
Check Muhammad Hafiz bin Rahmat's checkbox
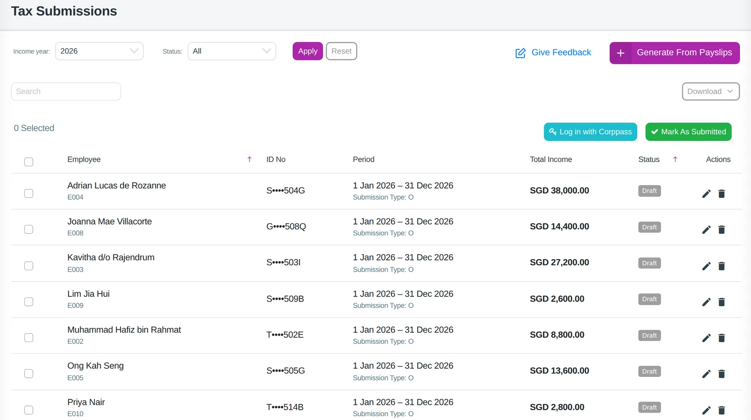click(29, 338)
